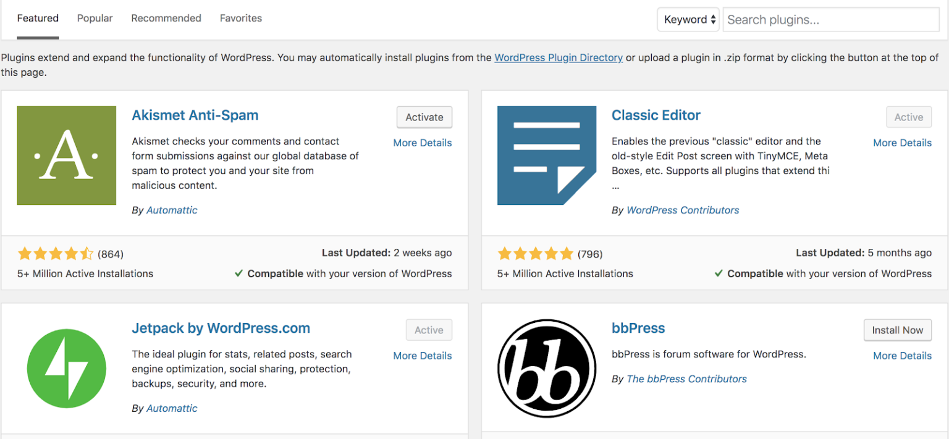Click Akismet's star rating bar
Image resolution: width=949 pixels, height=439 pixels.
coord(56,253)
